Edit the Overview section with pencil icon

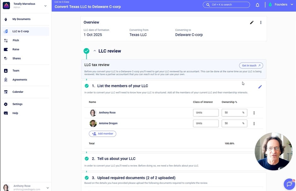(252, 23)
